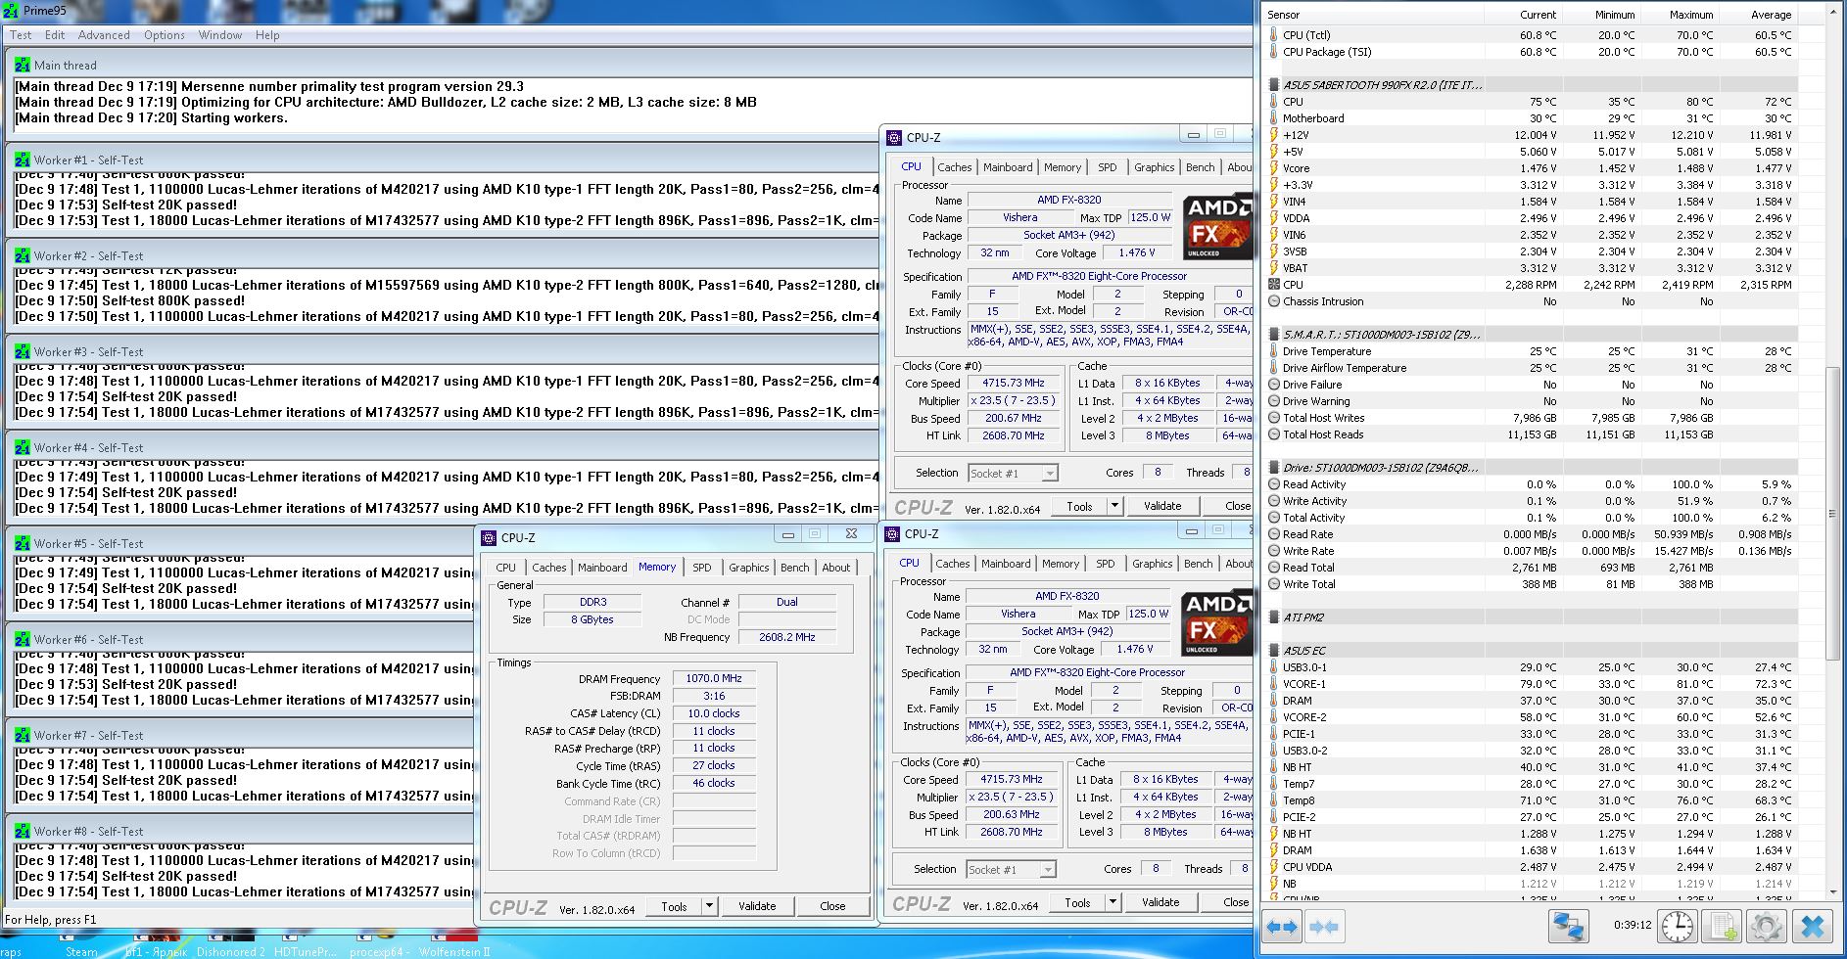Click Tools button in the CPU-Z Memory window
The image size is (1847, 959).
[x=675, y=906]
